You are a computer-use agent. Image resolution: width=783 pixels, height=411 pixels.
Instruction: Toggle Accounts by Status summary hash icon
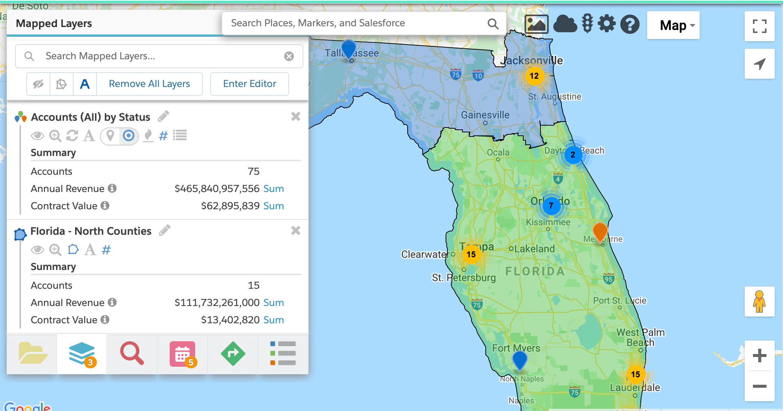pos(163,136)
